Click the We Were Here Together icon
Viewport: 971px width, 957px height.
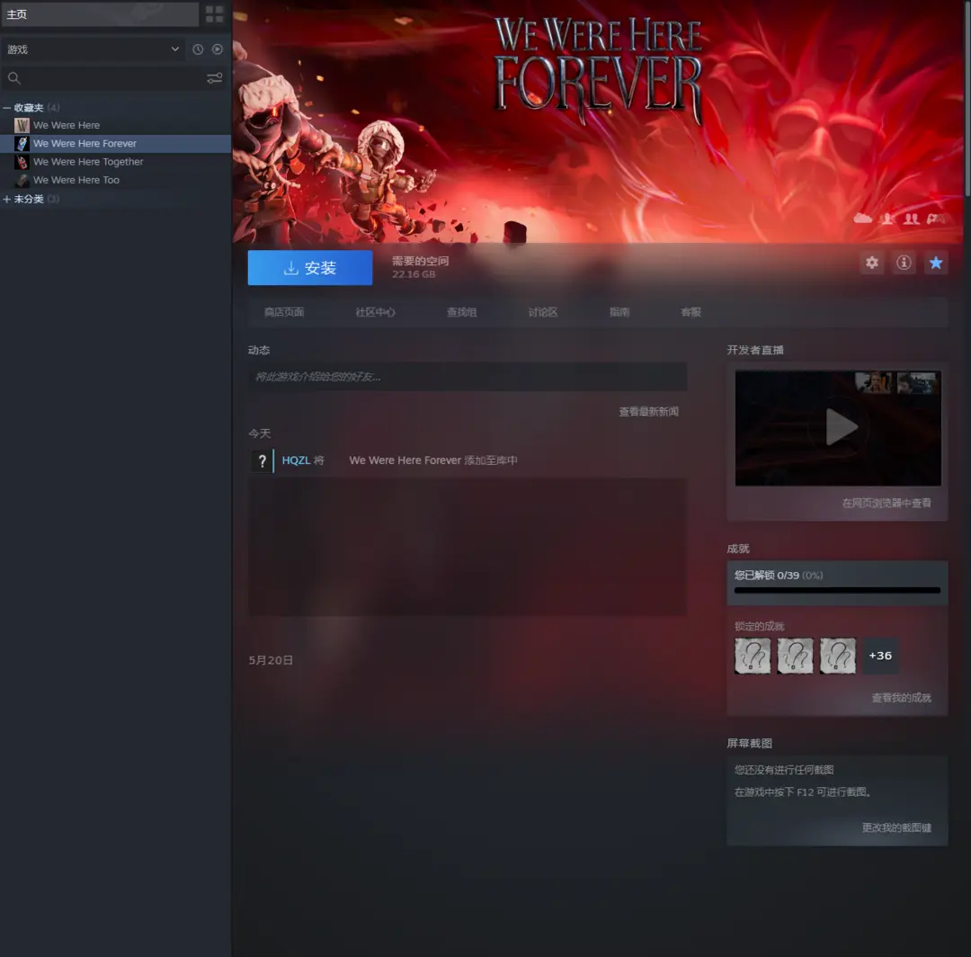click(22, 162)
